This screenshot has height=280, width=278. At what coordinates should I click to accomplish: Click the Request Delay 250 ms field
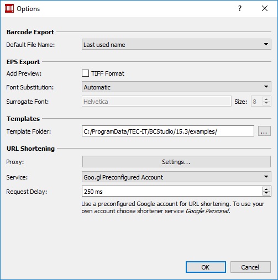point(172,191)
